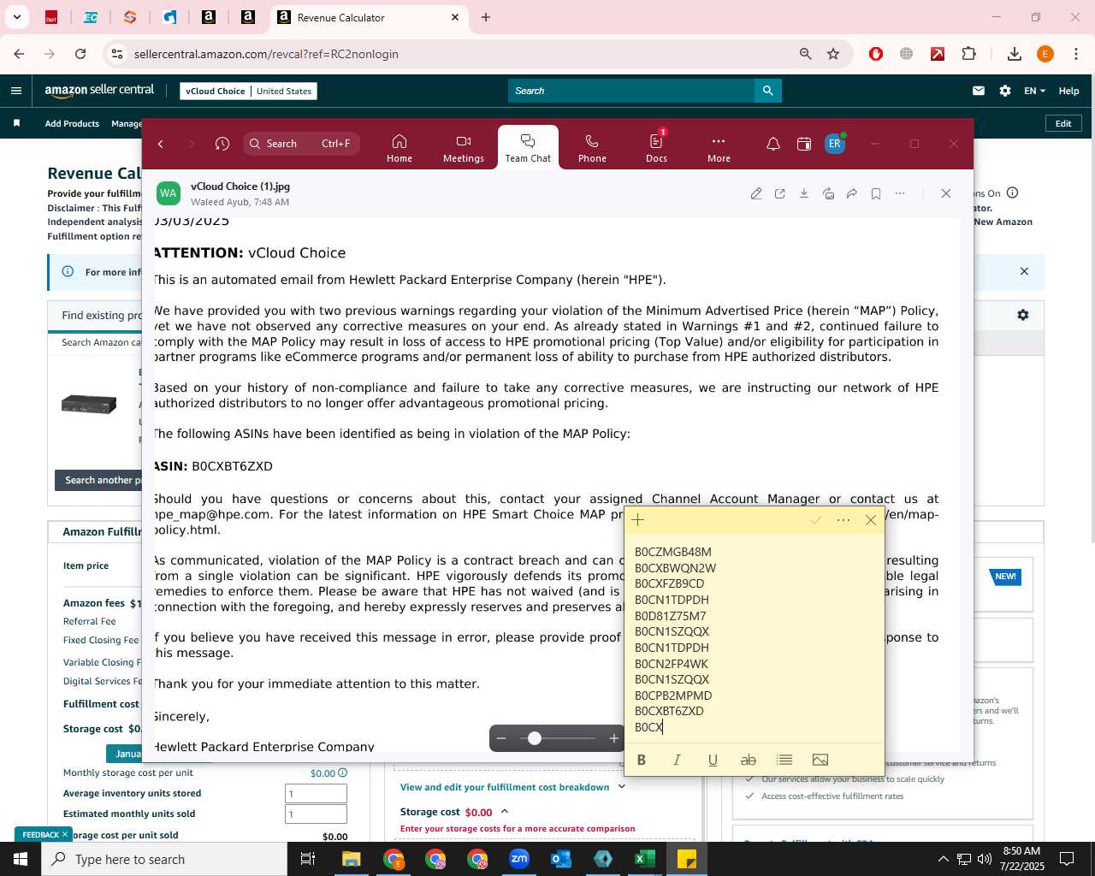Close the sticky note
The height and width of the screenshot is (876, 1095).
pyautogui.click(x=871, y=519)
